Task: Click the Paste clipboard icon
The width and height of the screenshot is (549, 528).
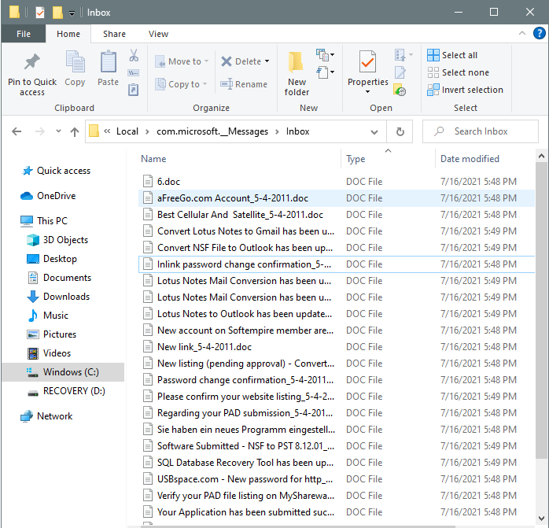Action: click(x=109, y=62)
